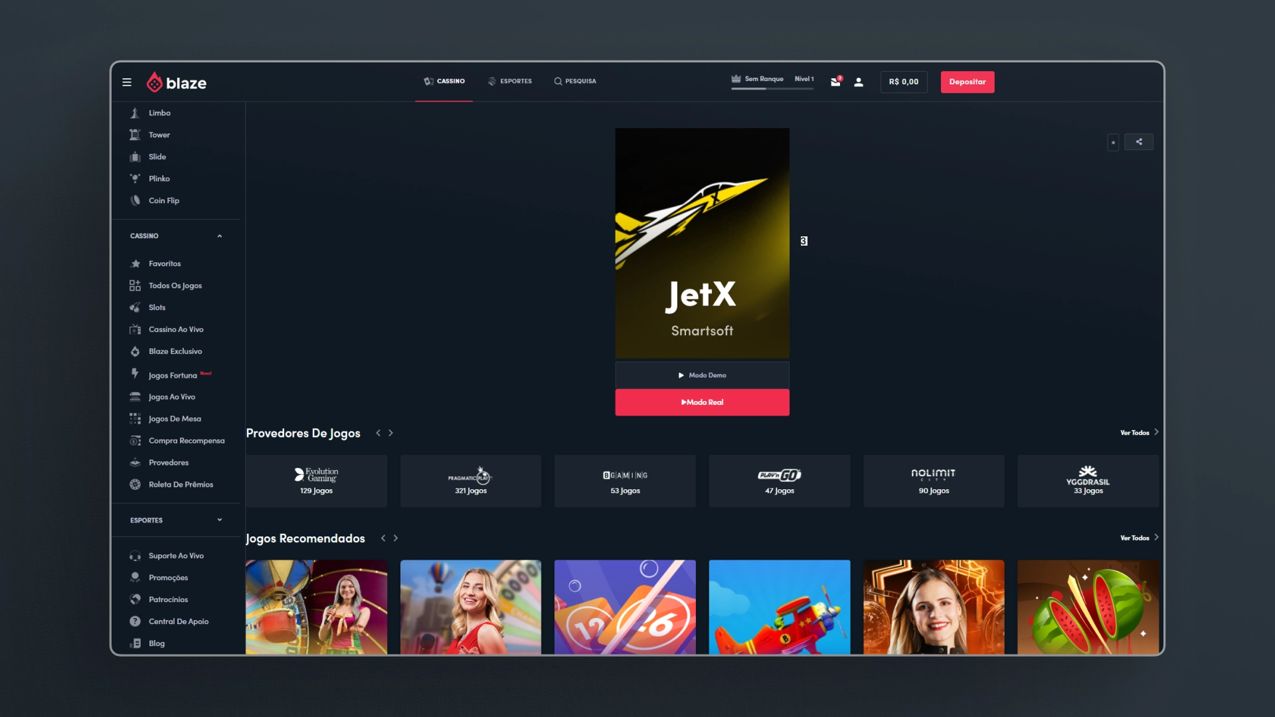The image size is (1275, 717).
Task: Click the Blog icon
Action: pyautogui.click(x=135, y=643)
